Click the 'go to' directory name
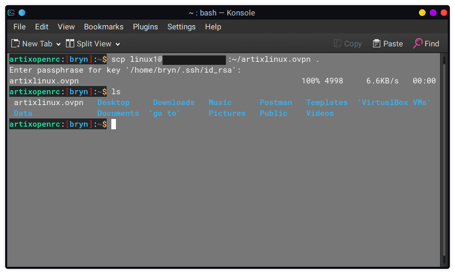Screen dimensions: 455x274 164,113
